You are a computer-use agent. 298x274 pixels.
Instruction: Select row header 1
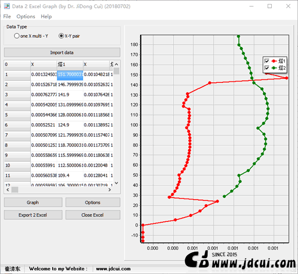(x=17, y=74)
